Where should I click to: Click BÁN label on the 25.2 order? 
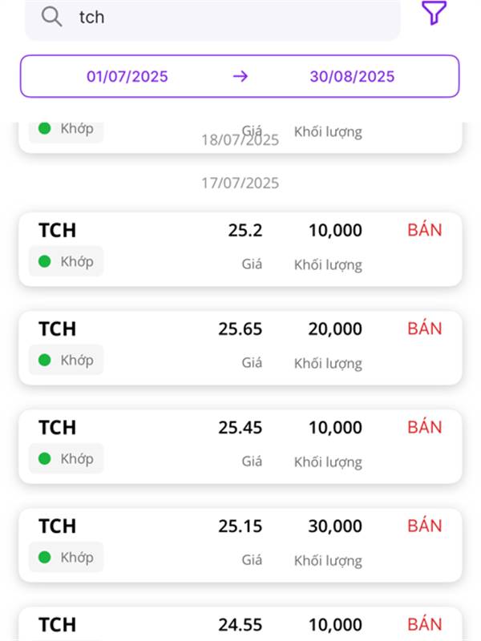[424, 230]
